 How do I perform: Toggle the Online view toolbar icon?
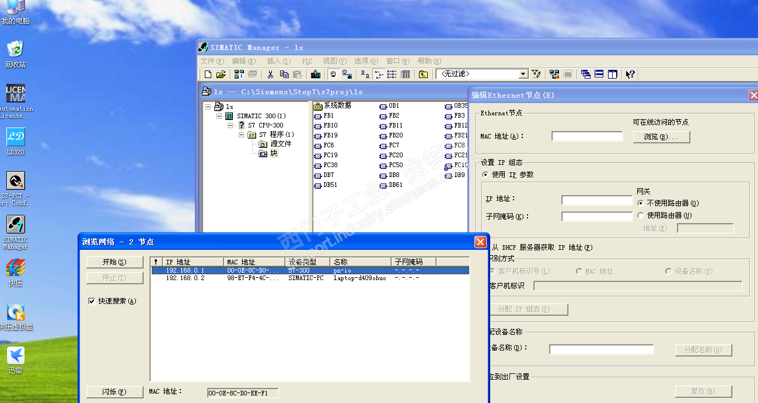click(333, 75)
